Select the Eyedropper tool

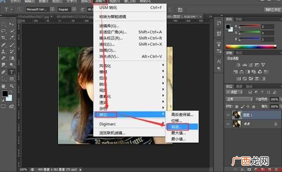12,38
